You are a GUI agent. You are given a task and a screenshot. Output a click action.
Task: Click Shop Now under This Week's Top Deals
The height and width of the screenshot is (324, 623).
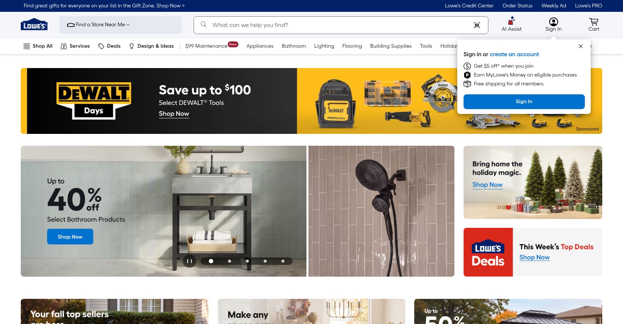click(534, 257)
